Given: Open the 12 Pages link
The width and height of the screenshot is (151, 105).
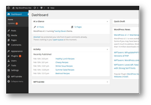Looking at the screenshot, I should pyautogui.click(x=78, y=27).
